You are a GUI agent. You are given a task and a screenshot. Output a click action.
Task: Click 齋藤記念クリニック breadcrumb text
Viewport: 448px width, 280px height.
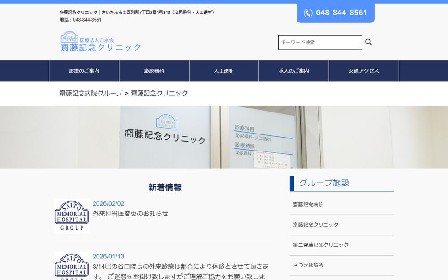pos(159,93)
